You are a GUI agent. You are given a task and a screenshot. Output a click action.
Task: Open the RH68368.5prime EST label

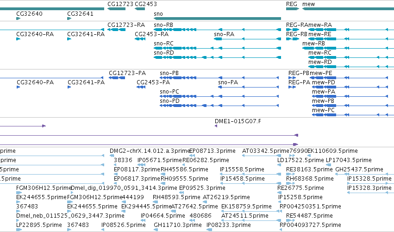tap(310, 179)
